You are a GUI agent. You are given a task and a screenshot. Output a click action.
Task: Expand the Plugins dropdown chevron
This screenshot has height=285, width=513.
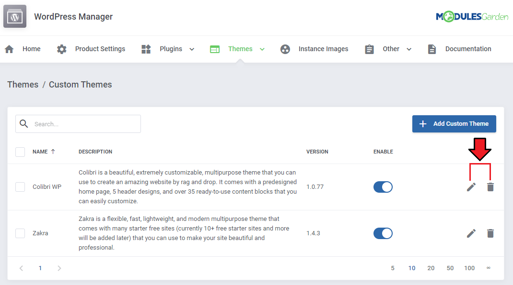(192, 49)
